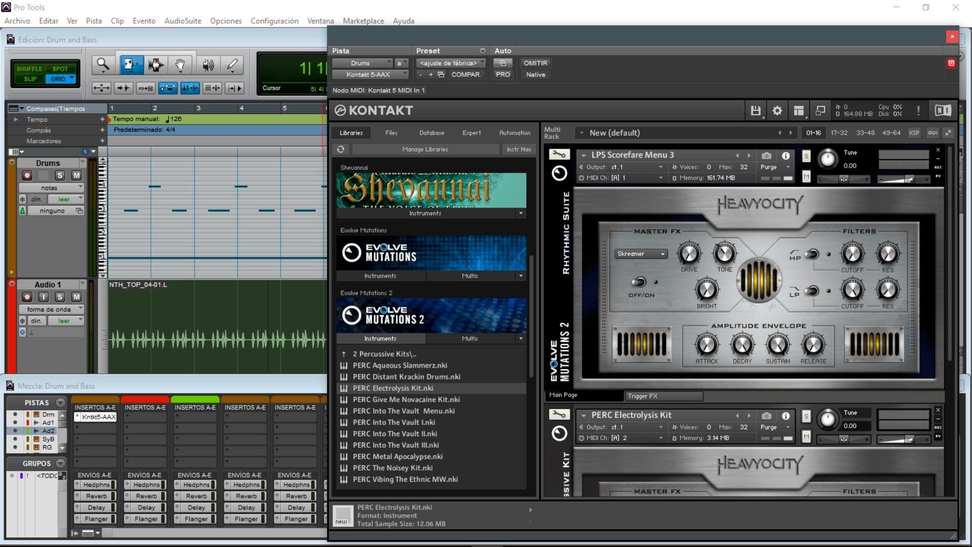Screen dimensions: 972x547
Task: Adjust Tune knob on LPS Scorefare
Action: pyautogui.click(x=828, y=159)
